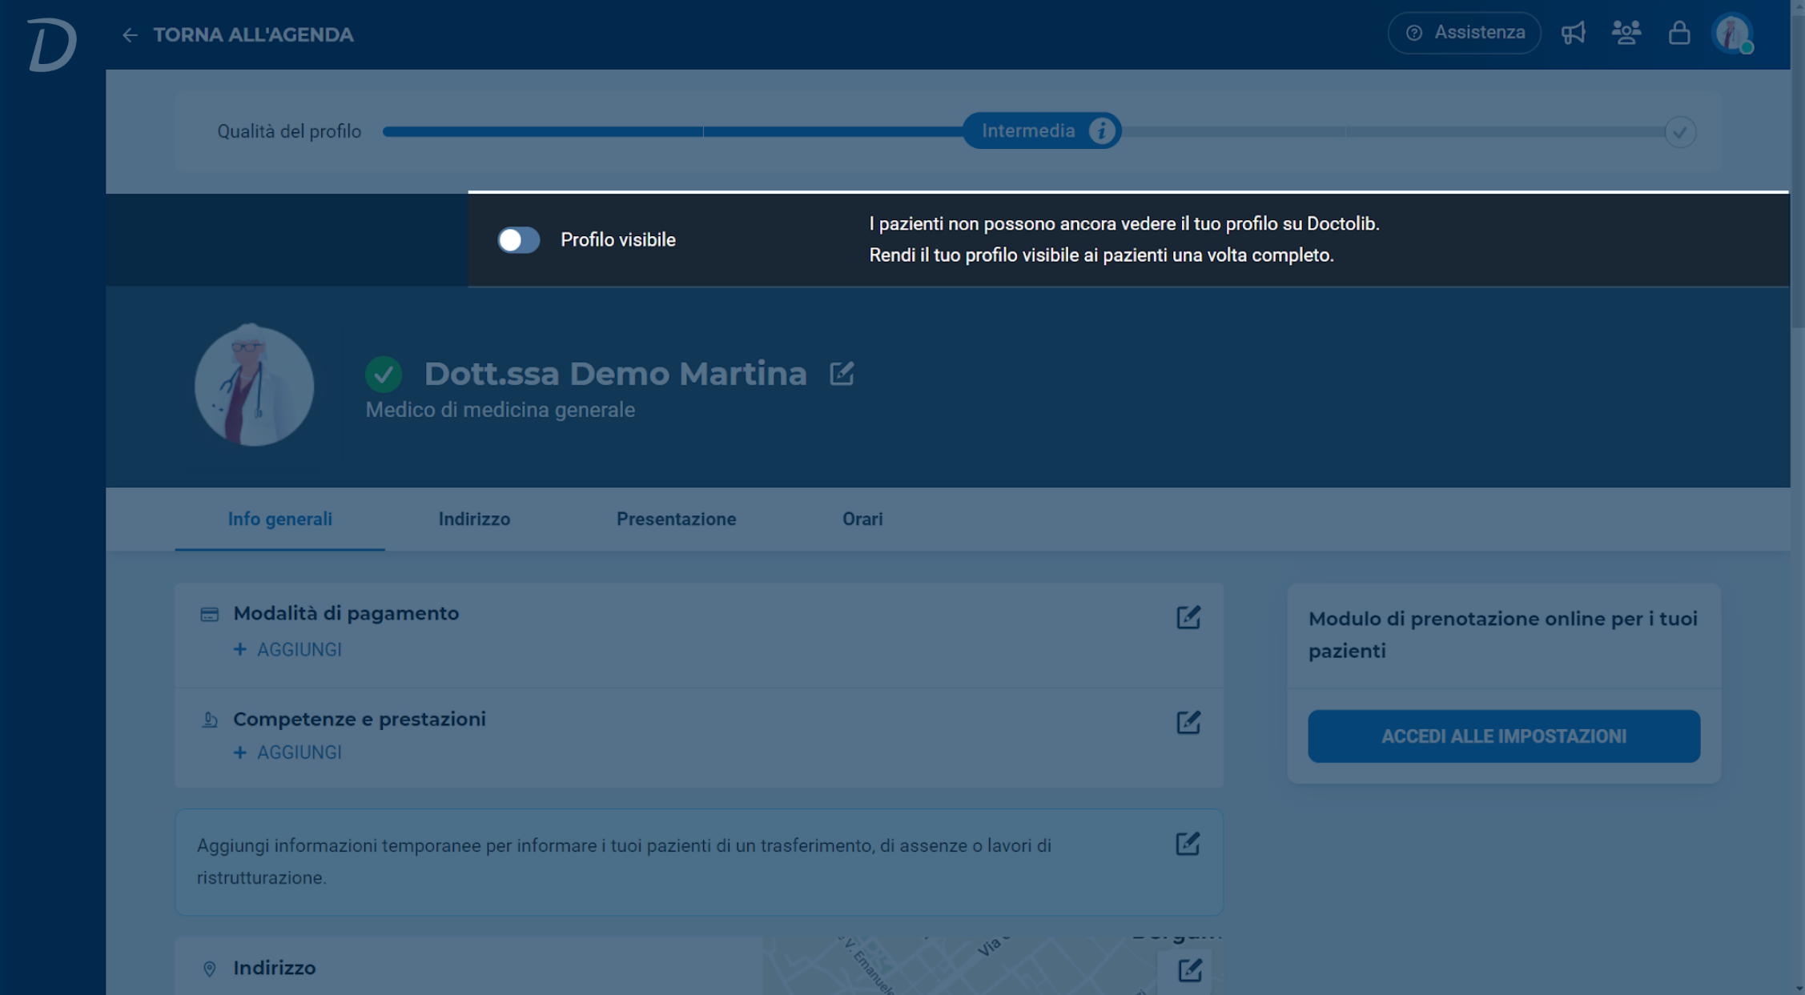Edit the Competenze e prestazioni section
The width and height of the screenshot is (1805, 995).
click(x=1188, y=722)
